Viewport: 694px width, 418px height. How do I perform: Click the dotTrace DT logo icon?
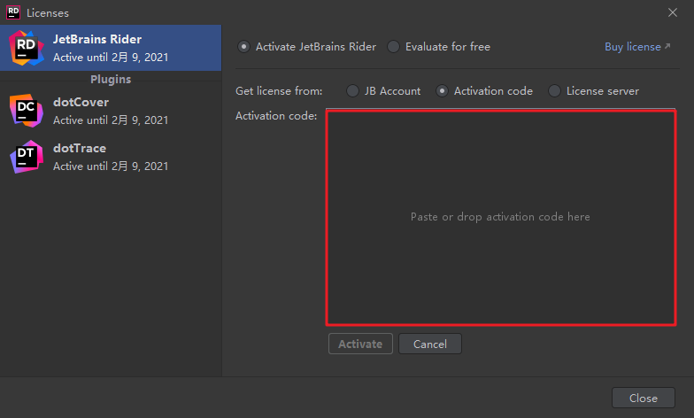(x=27, y=157)
